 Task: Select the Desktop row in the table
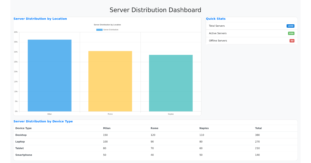pyautogui.click(x=20, y=135)
